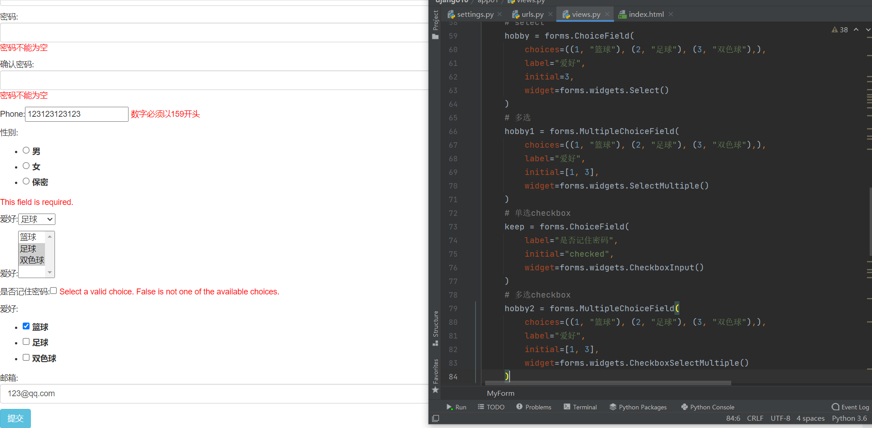This screenshot has width=872, height=428.
Task: Close the settings.py tab
Action: click(x=500, y=15)
